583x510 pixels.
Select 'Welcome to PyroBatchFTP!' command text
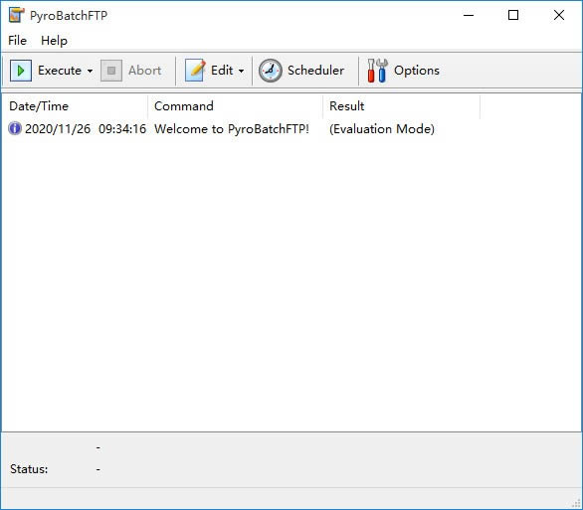tap(232, 129)
